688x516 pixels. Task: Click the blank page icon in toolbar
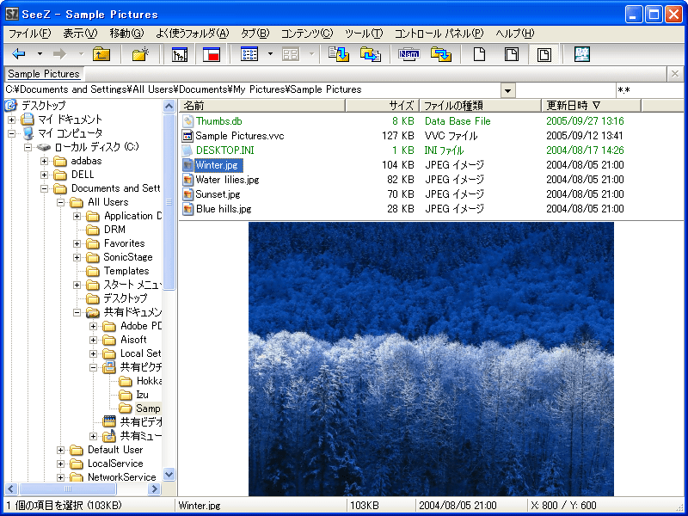pyautogui.click(x=480, y=54)
